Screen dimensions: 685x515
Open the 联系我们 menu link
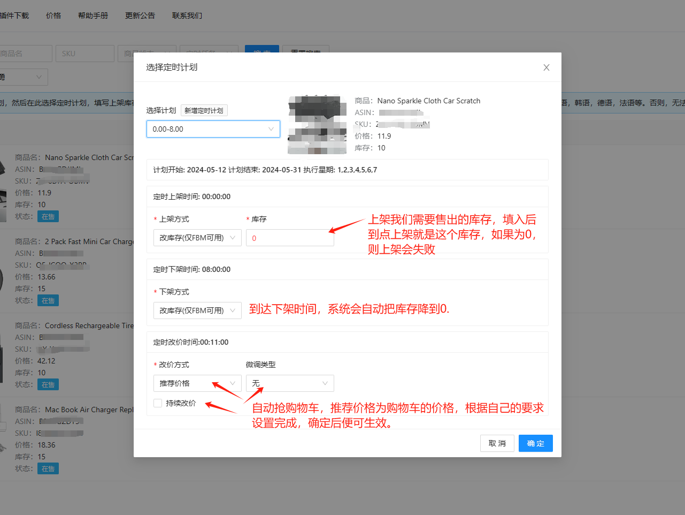(x=187, y=16)
